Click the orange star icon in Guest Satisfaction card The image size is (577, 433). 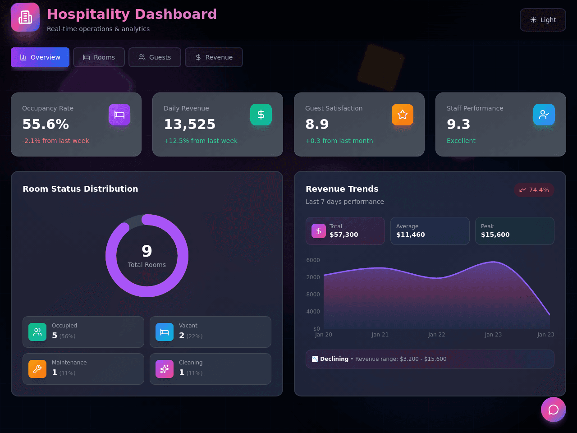tap(403, 115)
